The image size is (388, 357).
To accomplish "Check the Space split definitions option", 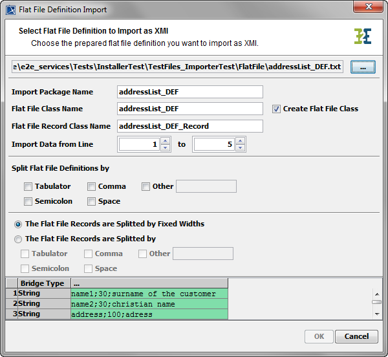I will [91, 201].
